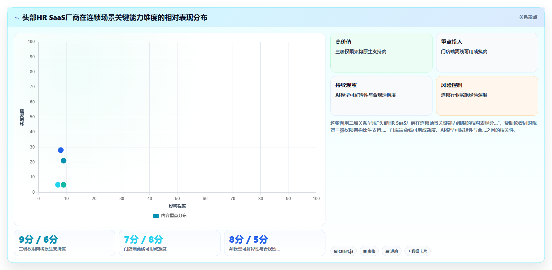Click the AI模型可解释性与合规透... card label
Image resolution: width=552 pixels, height=270 pixels.
coord(255,249)
